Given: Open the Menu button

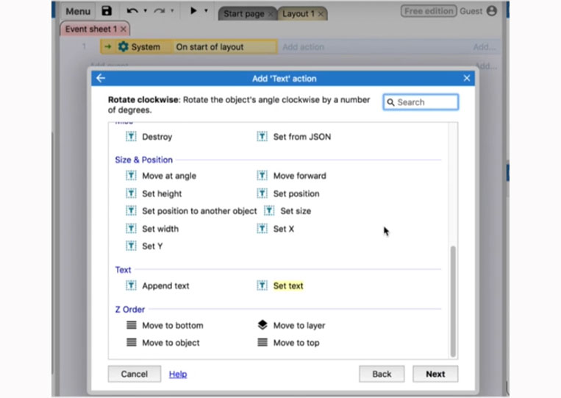Looking at the screenshot, I should [x=78, y=11].
